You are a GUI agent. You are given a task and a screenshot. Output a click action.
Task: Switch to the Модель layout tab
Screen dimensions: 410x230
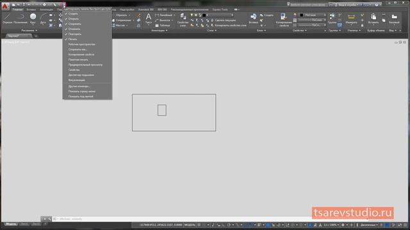click(x=11, y=224)
